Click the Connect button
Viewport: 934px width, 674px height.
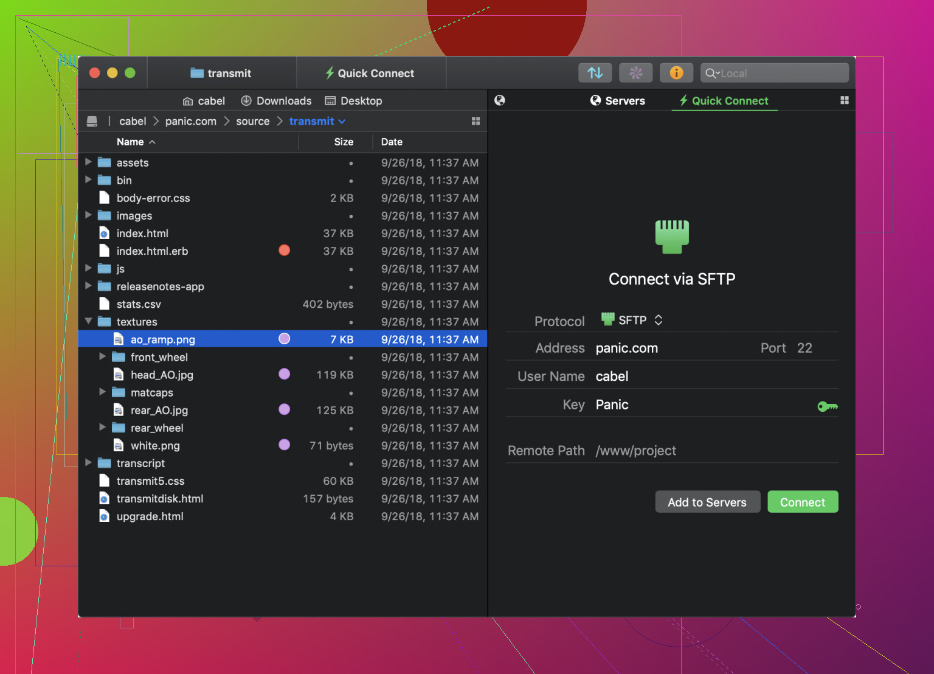(802, 502)
